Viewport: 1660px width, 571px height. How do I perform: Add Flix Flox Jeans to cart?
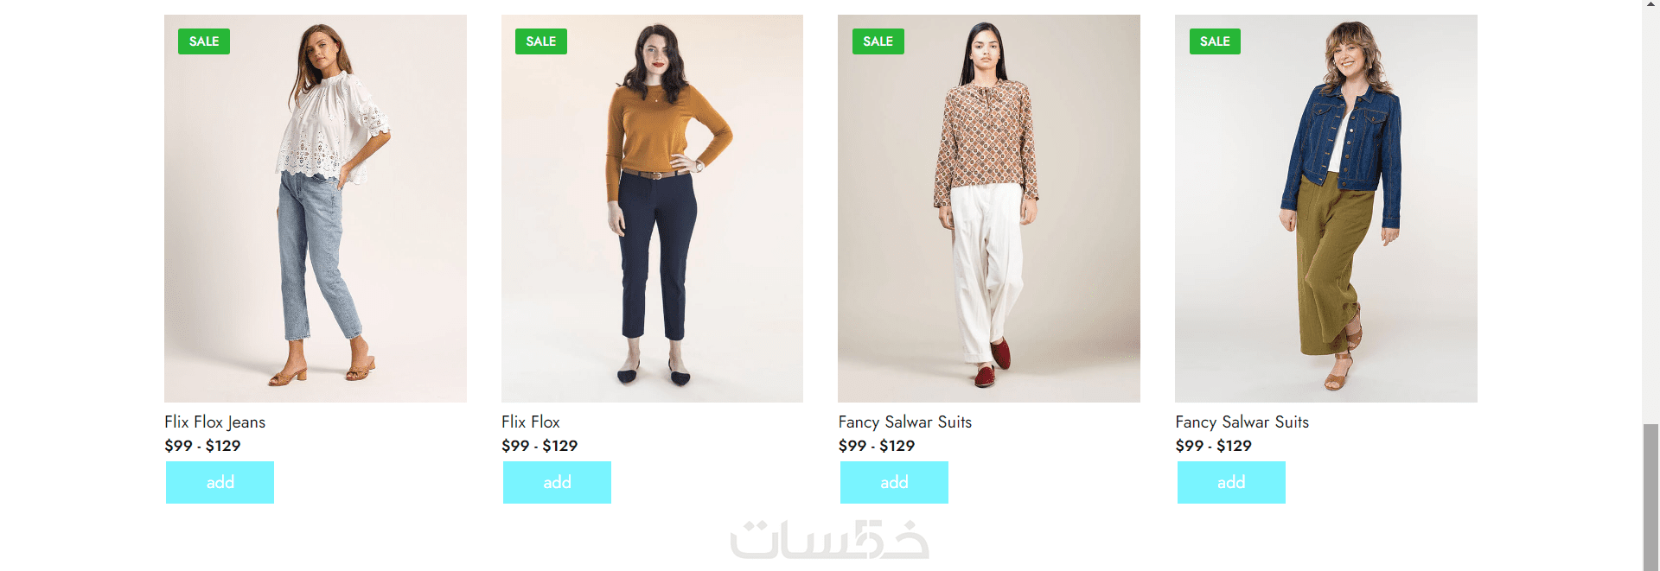pos(220,482)
